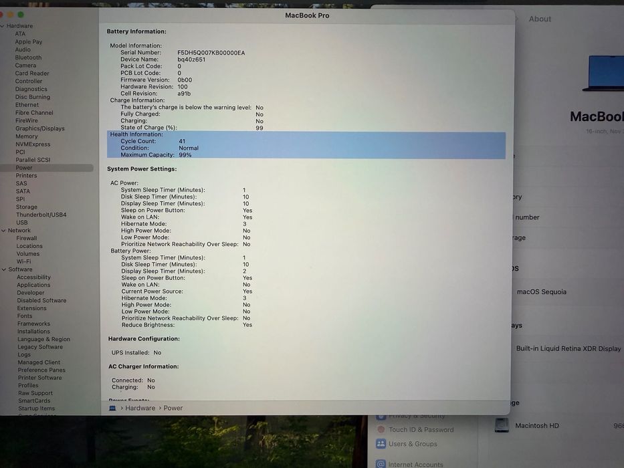Open Graphics/Displays information
Screen dimensions: 624x468
click(40, 128)
